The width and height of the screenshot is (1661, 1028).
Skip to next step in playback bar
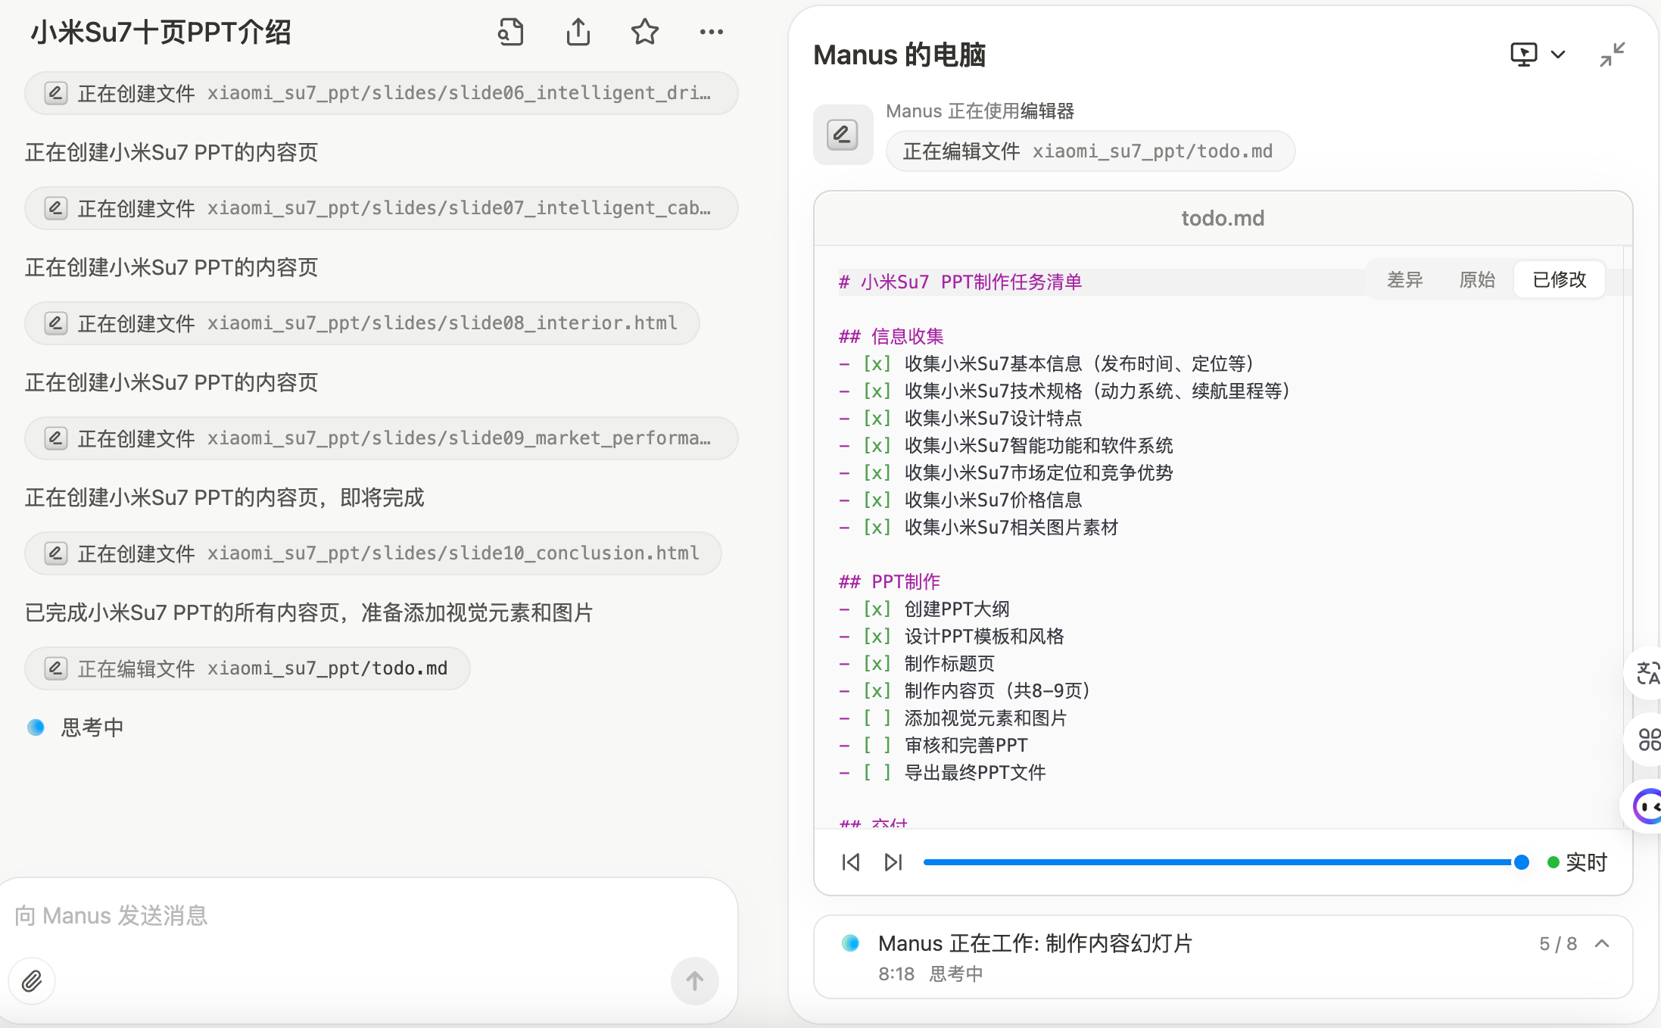coord(893,862)
